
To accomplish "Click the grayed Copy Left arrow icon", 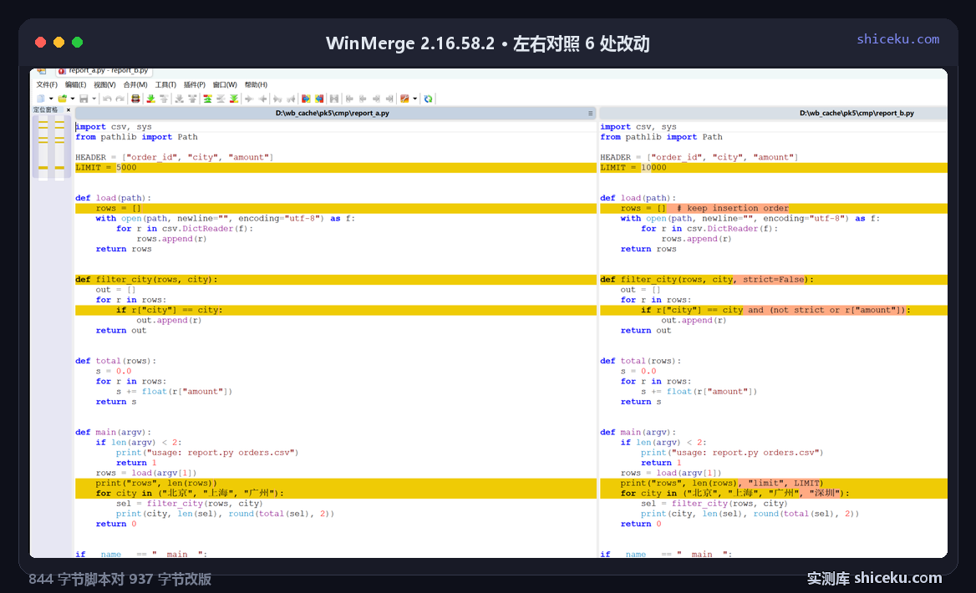I will click(x=262, y=99).
